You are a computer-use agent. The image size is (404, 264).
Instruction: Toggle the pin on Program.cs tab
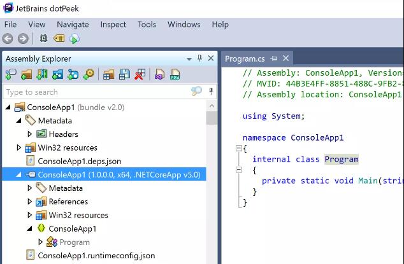point(274,59)
